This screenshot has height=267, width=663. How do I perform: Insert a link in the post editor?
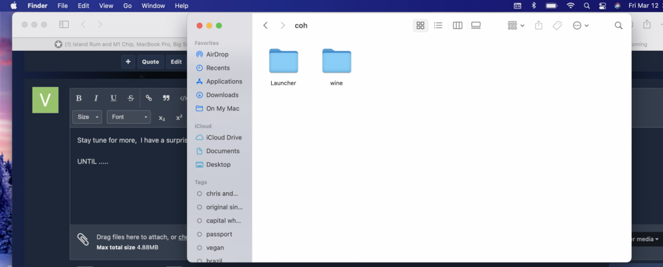(149, 98)
